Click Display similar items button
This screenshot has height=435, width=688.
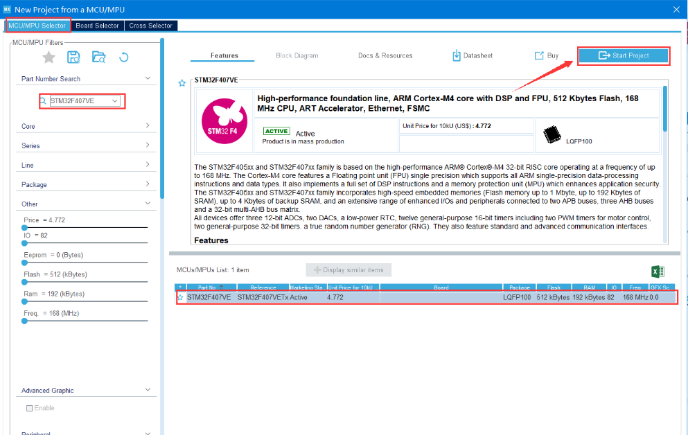pos(349,269)
